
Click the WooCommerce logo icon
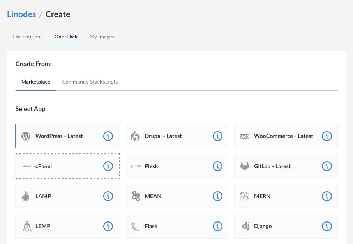pos(244,136)
